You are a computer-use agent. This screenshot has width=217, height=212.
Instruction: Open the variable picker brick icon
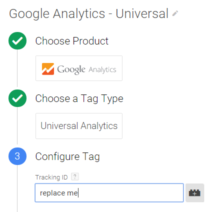[194, 193]
